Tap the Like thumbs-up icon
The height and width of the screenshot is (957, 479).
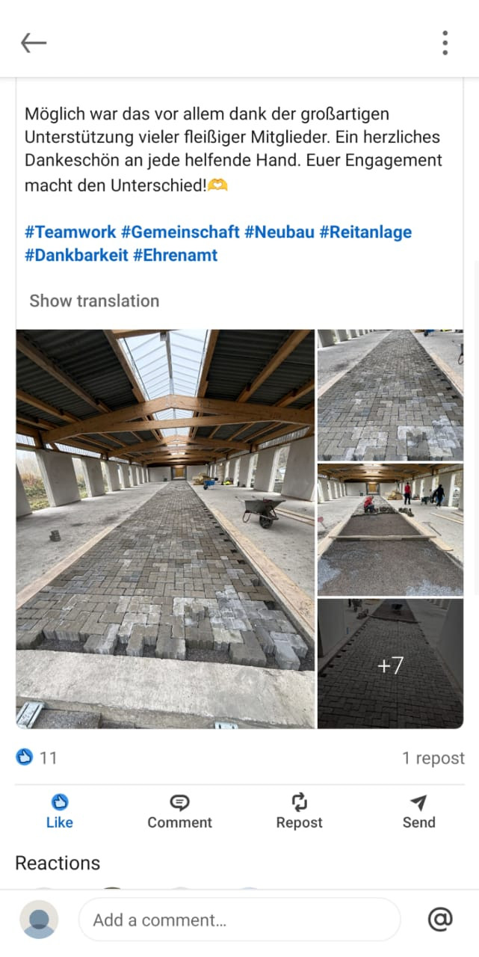point(60,802)
